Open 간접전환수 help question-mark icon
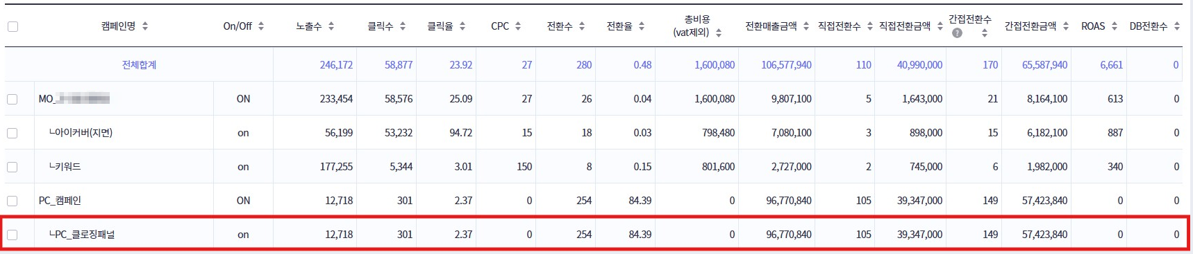The width and height of the screenshot is (1193, 254). pos(958,33)
